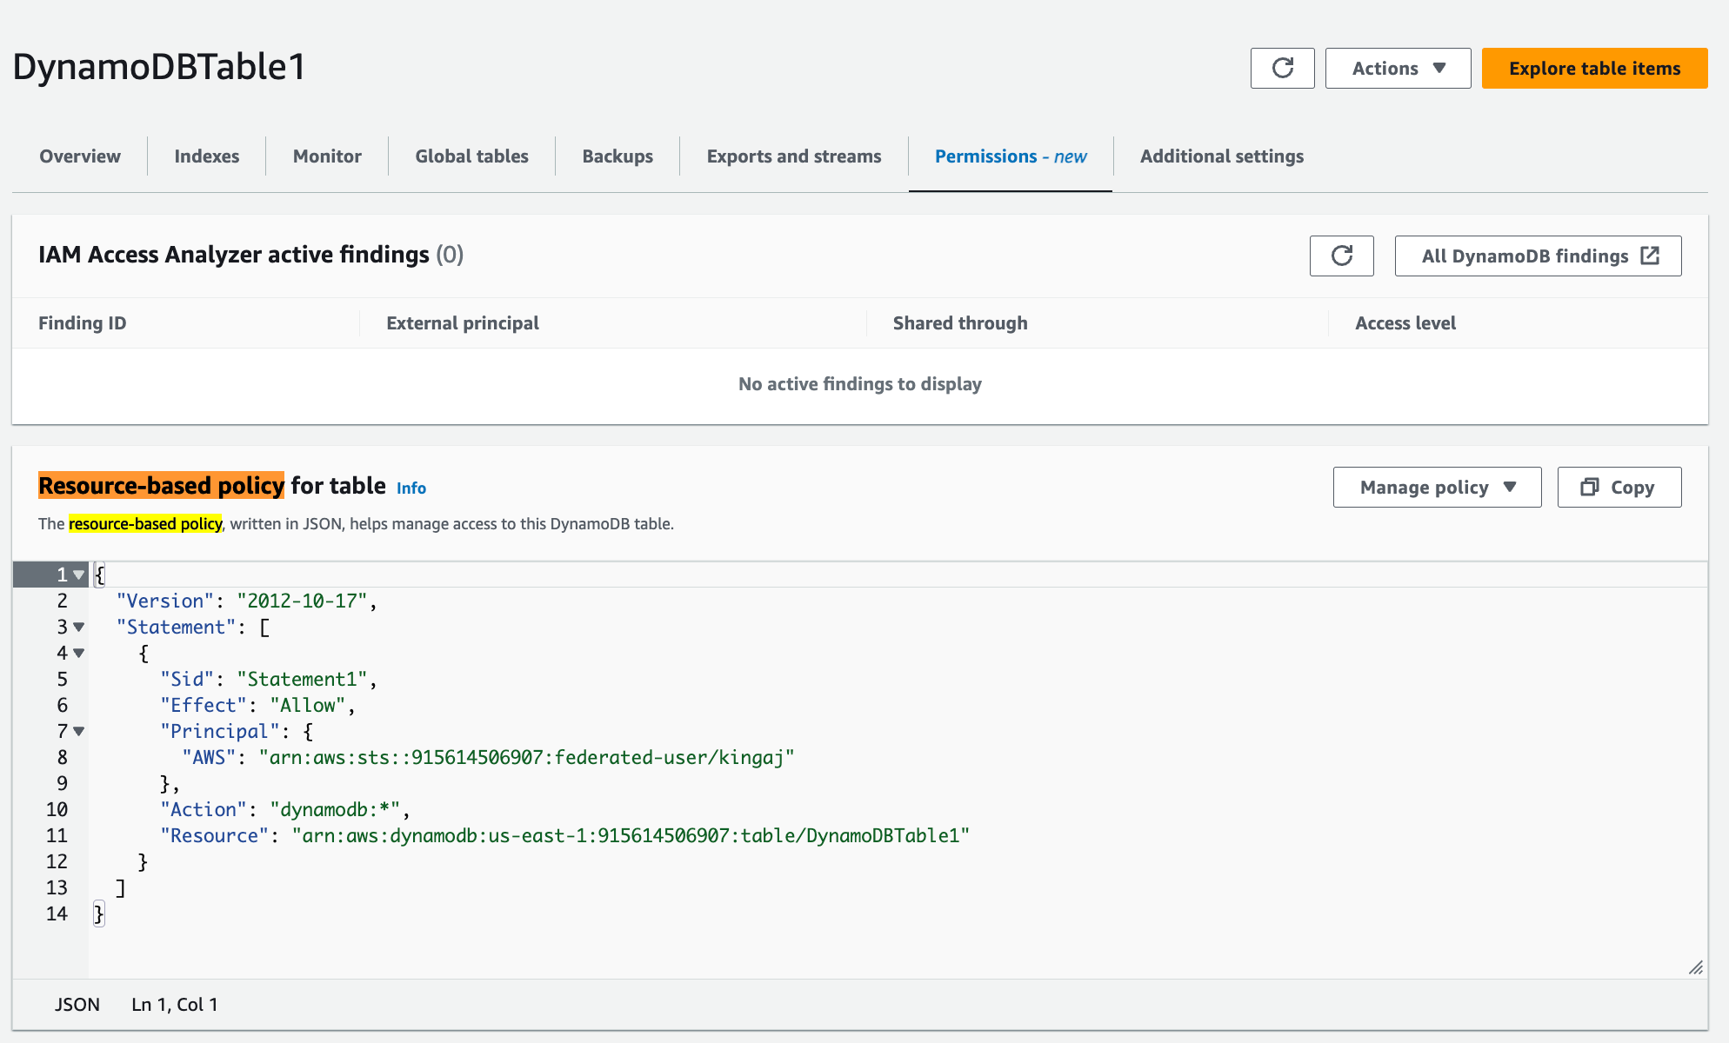Viewport: 1729px width, 1043px height.
Task: Go to the Monitor tab
Action: point(327,156)
